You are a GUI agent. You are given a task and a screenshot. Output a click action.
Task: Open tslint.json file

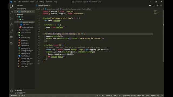(x=24, y=67)
